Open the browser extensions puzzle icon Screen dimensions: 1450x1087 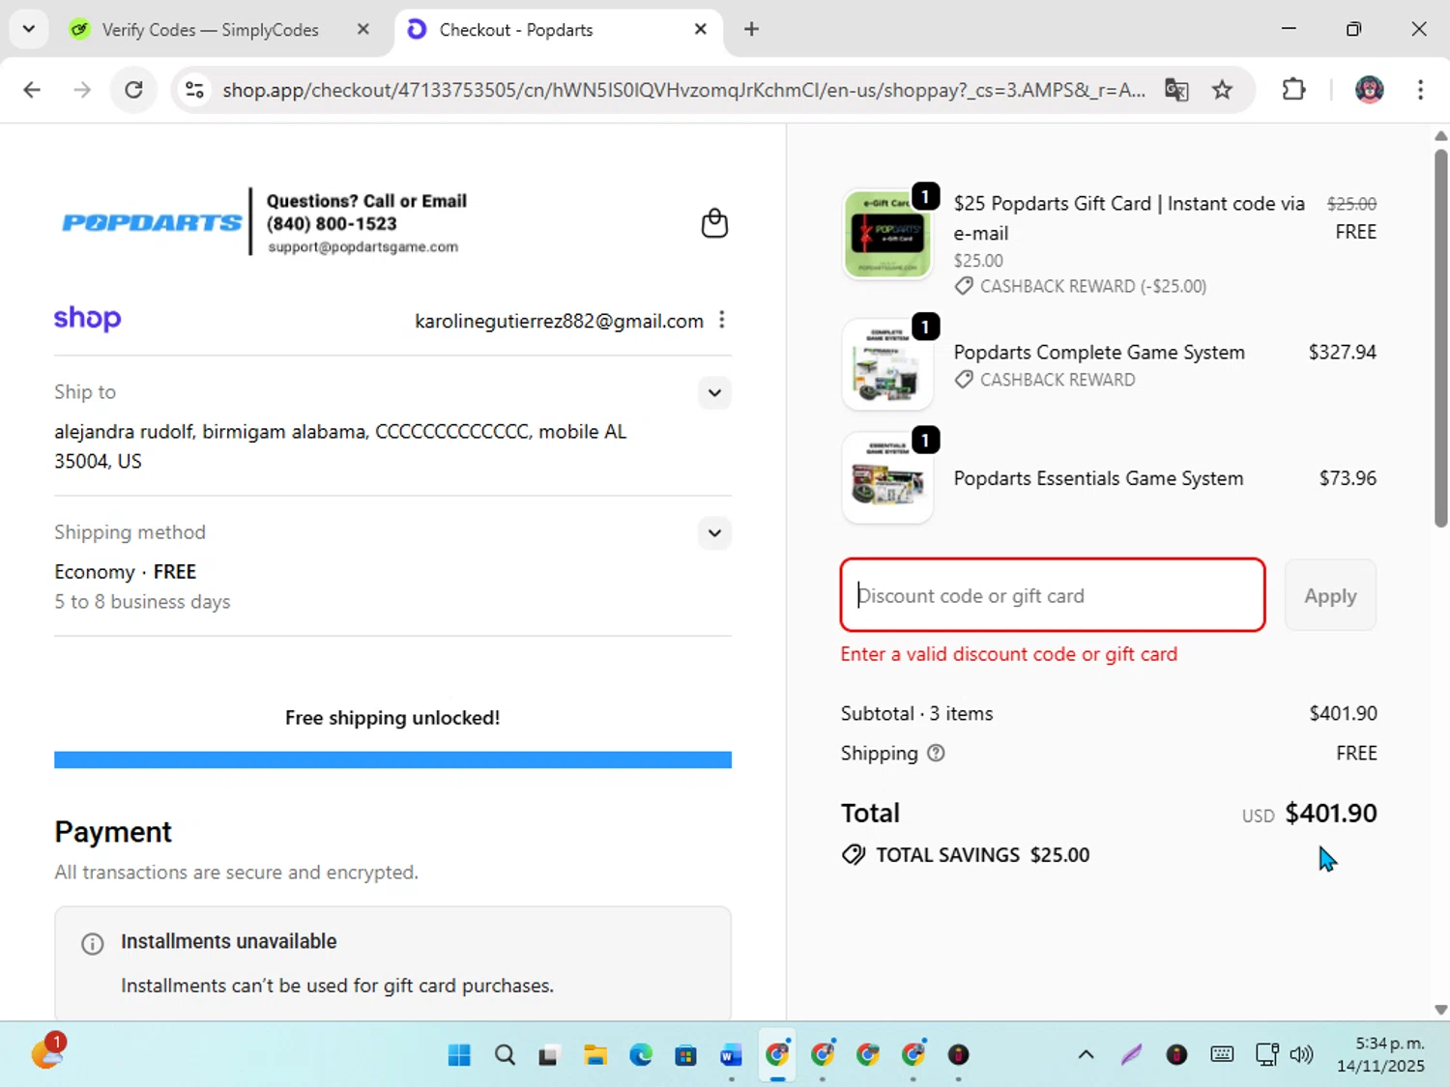(1293, 90)
